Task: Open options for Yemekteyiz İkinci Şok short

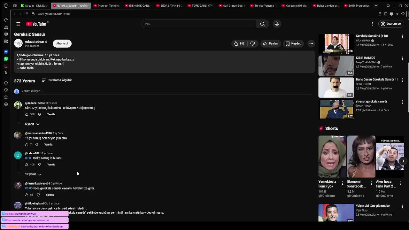Action: click(x=343, y=183)
